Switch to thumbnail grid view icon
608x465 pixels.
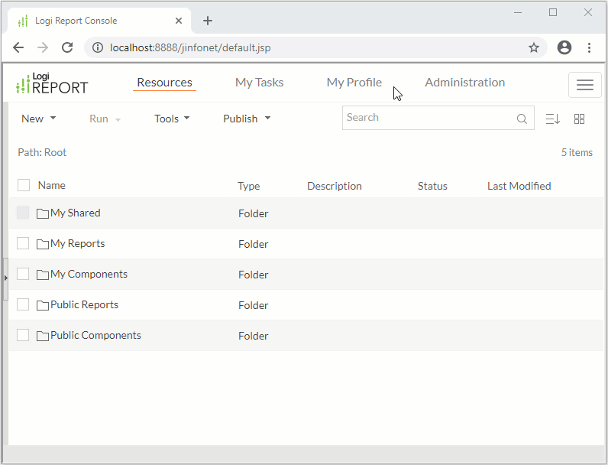coord(579,119)
